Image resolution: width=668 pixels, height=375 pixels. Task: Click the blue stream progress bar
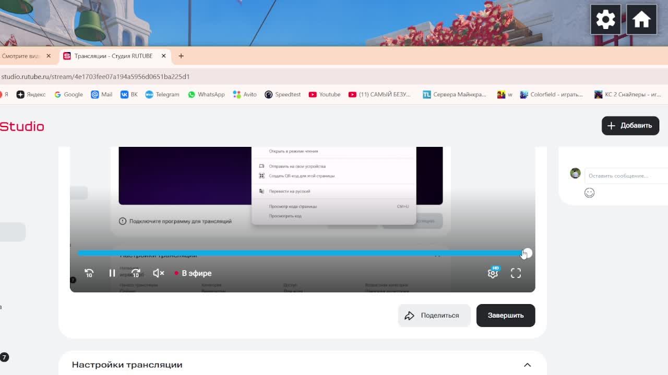(x=302, y=253)
